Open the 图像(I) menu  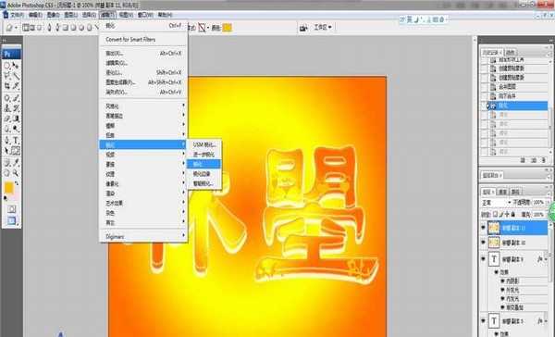53,15
